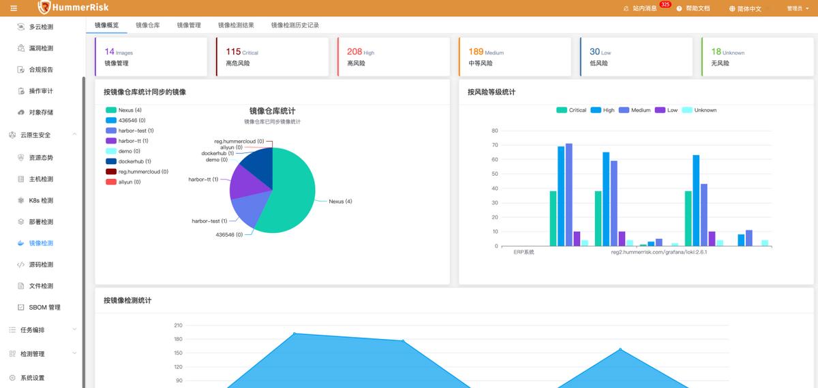The image size is (818, 388).
Task: Switch to 镜像概览 tab
Action: click(106, 25)
